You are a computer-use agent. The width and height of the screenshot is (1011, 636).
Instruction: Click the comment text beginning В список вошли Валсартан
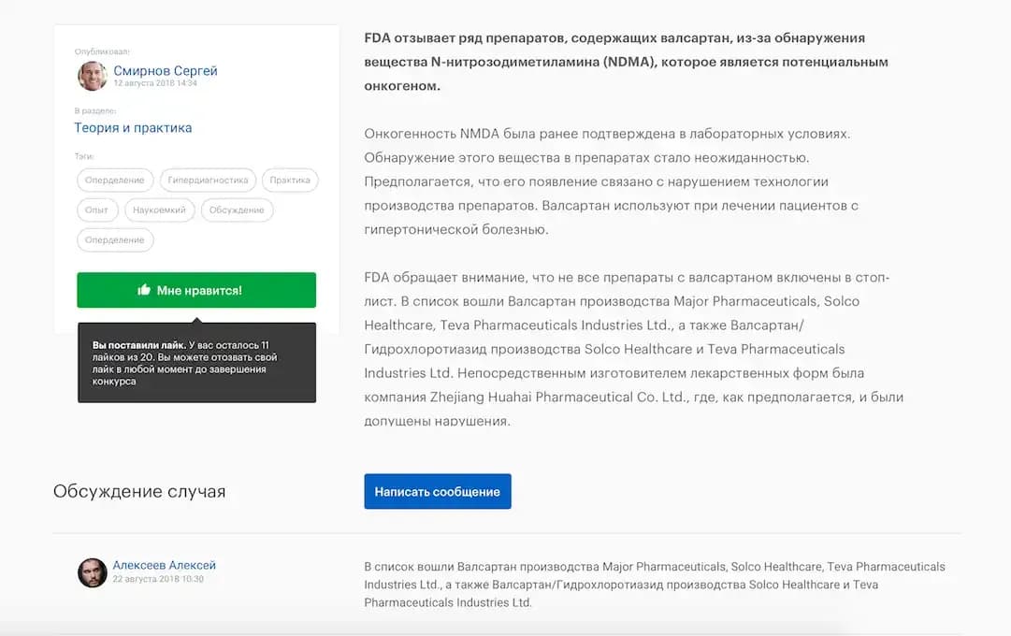pyautogui.click(x=655, y=585)
